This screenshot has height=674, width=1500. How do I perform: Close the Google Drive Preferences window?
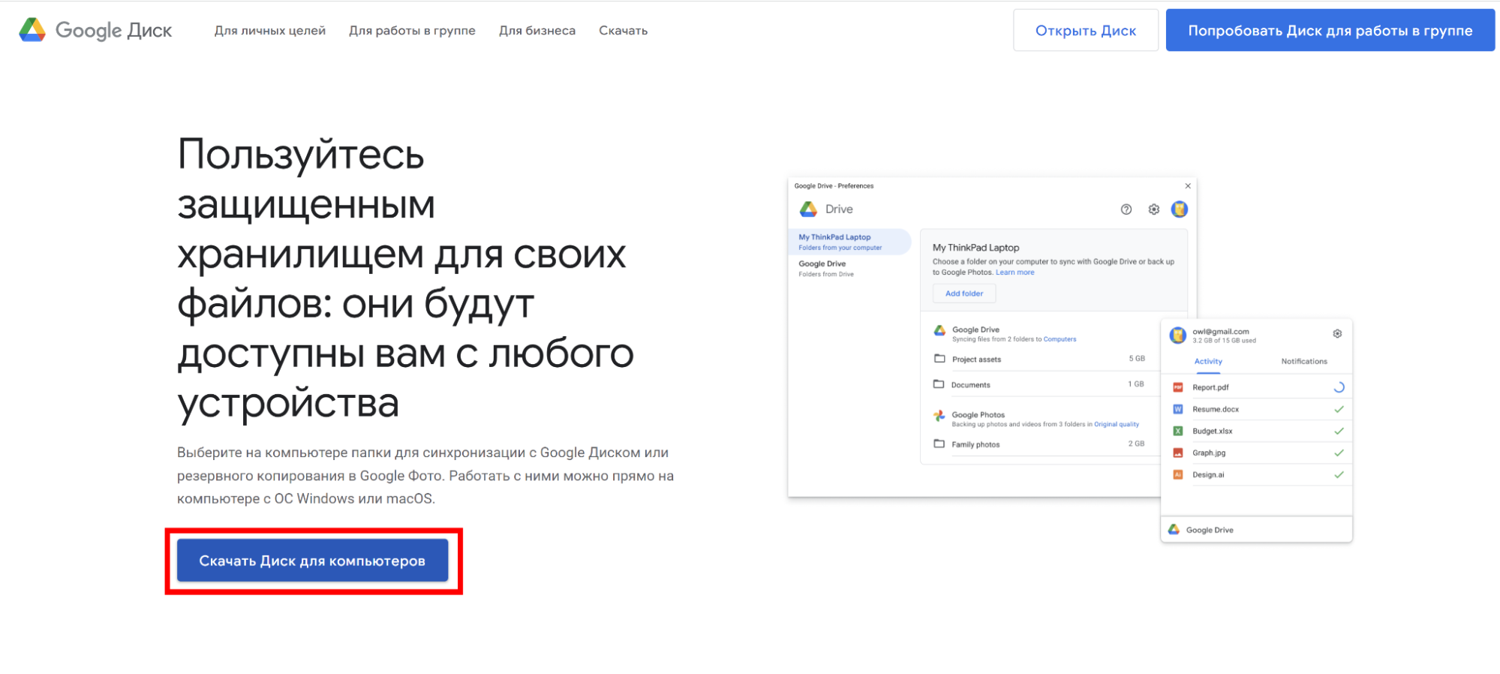[x=1188, y=186]
